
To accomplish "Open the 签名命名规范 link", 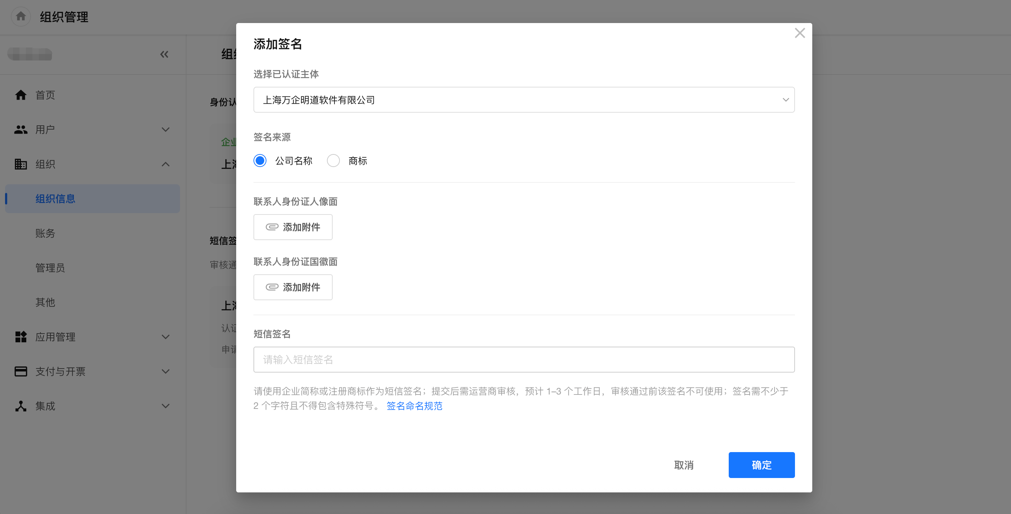I will pos(414,406).
